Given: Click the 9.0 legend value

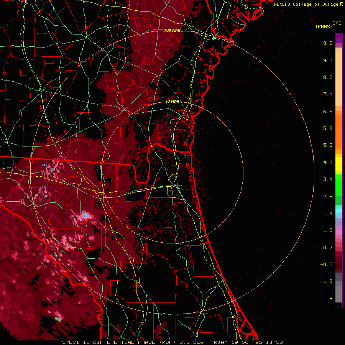Looking at the screenshot, I should (328, 60).
